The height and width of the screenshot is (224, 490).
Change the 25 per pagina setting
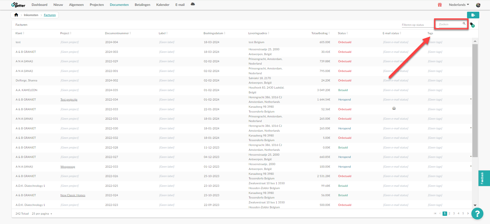[42, 214]
